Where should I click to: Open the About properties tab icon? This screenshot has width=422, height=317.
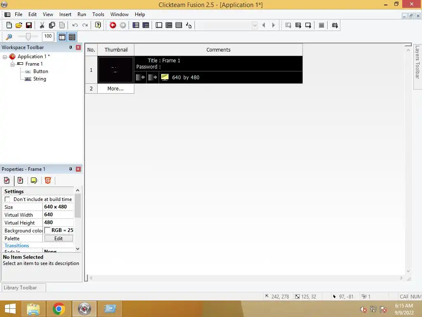34,180
